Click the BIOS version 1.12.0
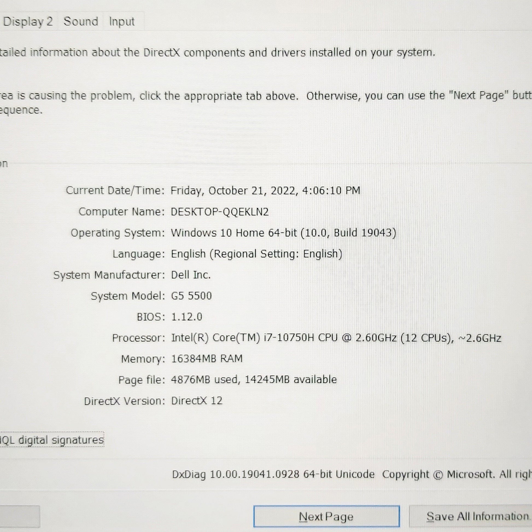 tap(187, 317)
